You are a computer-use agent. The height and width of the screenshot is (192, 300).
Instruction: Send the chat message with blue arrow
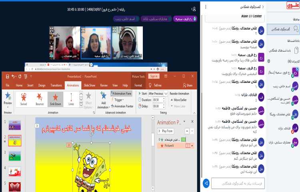206,183
